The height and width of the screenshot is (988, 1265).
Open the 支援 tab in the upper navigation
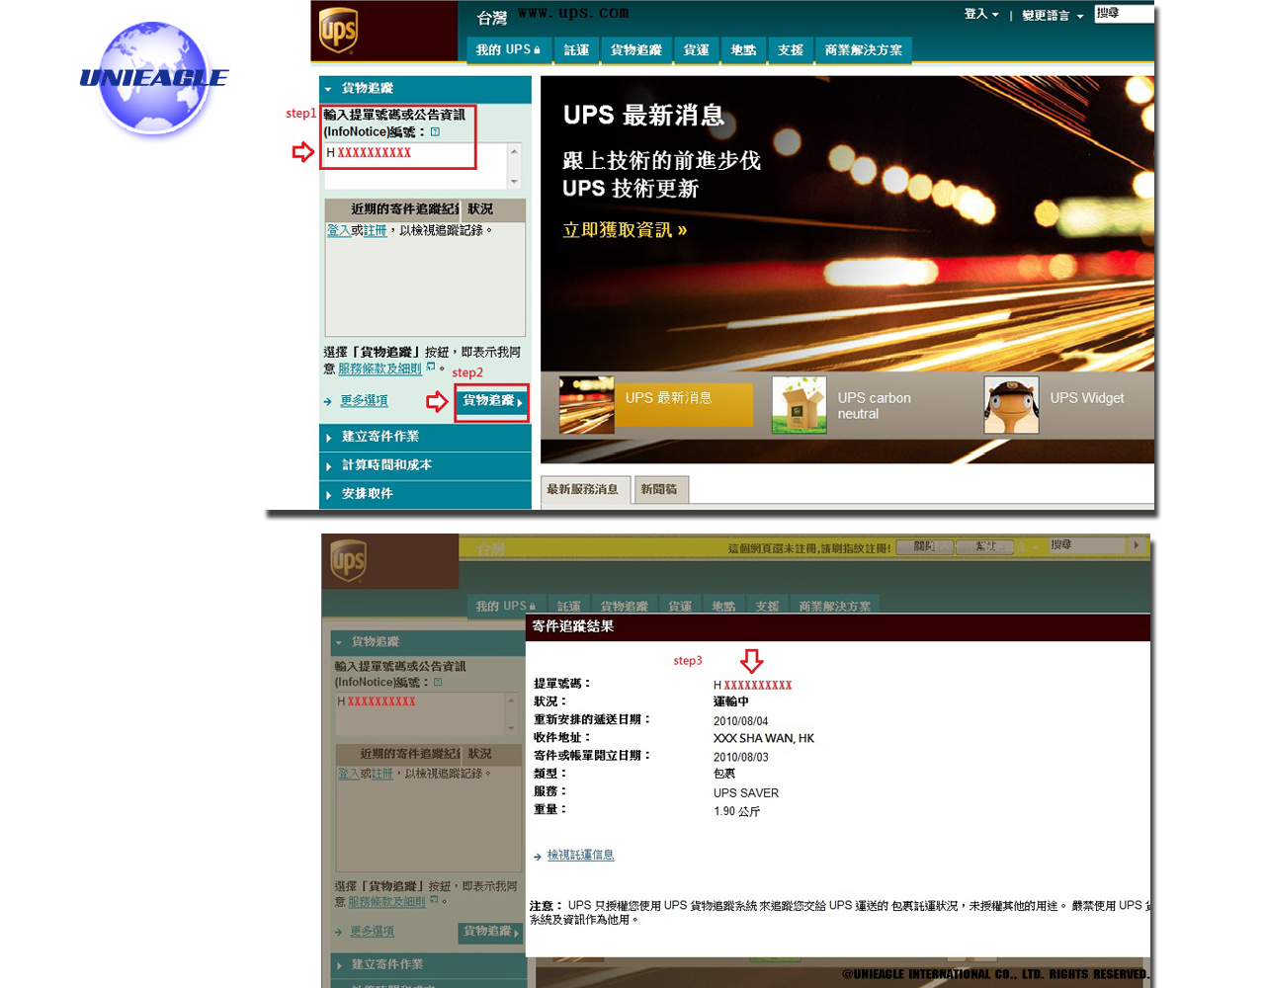(791, 49)
